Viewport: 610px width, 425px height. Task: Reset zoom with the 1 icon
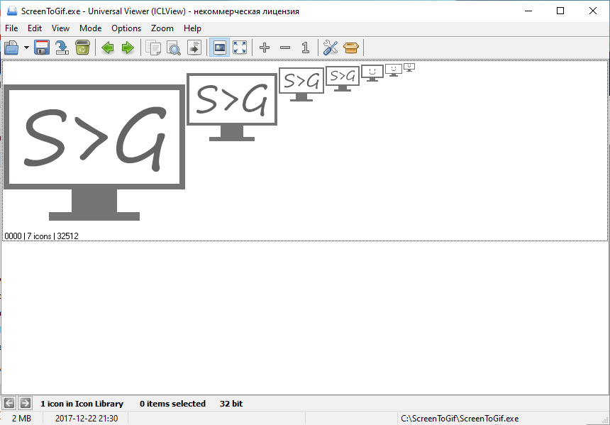306,48
